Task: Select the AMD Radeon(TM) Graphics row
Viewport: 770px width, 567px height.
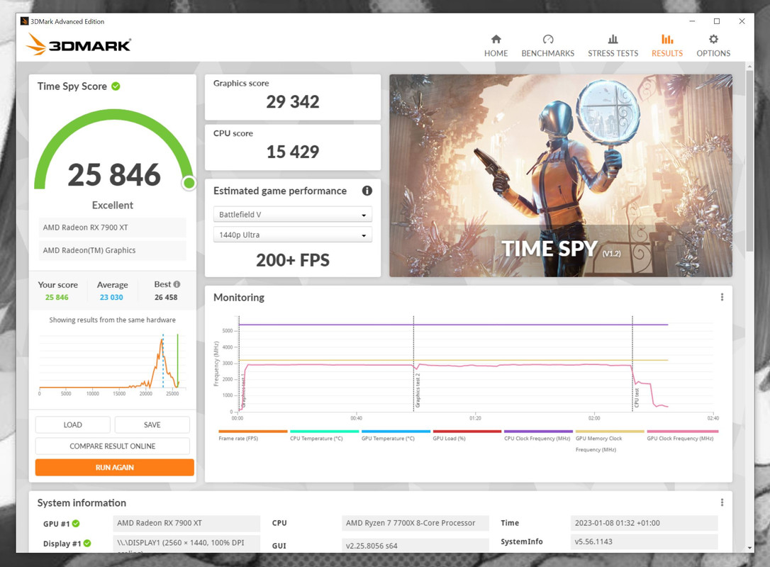Action: 113,250
